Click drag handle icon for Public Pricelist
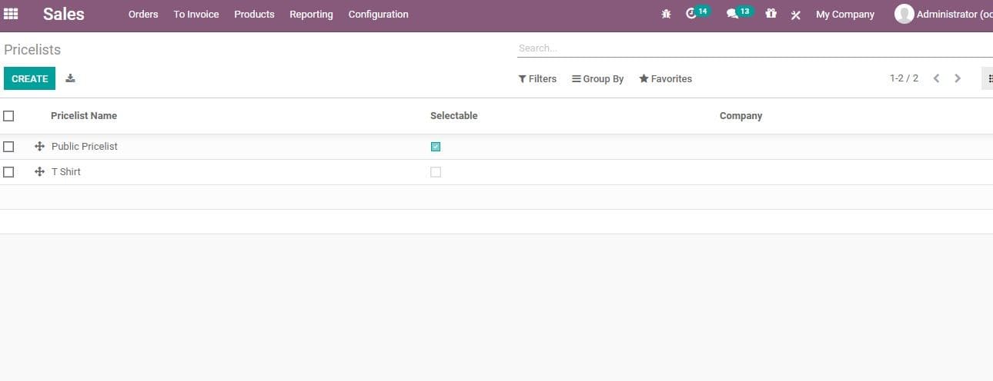993x381 pixels. [x=40, y=147]
